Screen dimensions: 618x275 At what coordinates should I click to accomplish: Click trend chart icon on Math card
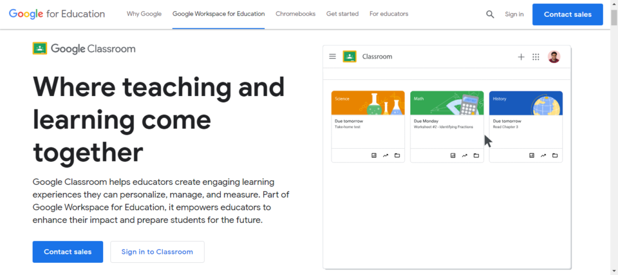464,155
